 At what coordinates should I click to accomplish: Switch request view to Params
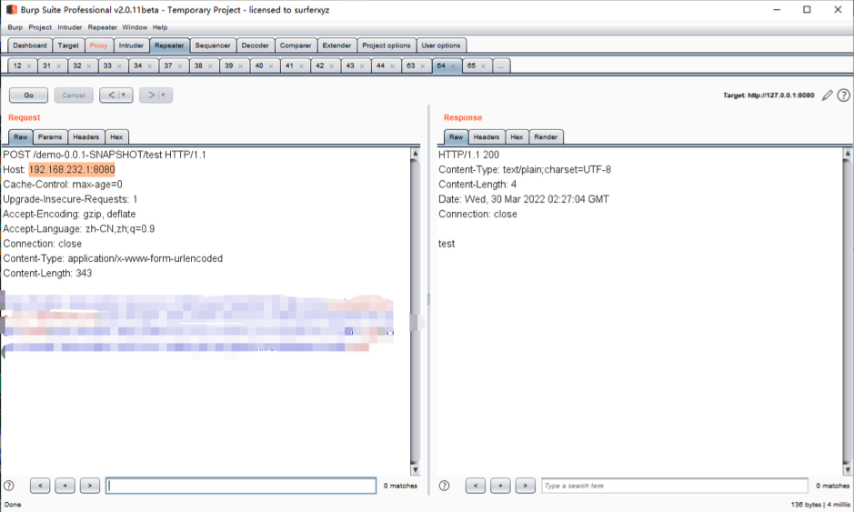[50, 136]
